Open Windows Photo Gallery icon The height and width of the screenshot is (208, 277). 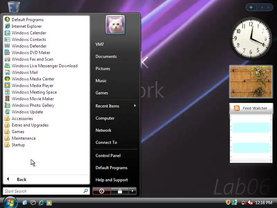tap(7, 105)
